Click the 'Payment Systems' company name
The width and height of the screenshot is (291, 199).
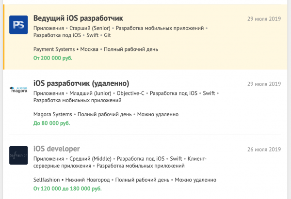(x=53, y=49)
